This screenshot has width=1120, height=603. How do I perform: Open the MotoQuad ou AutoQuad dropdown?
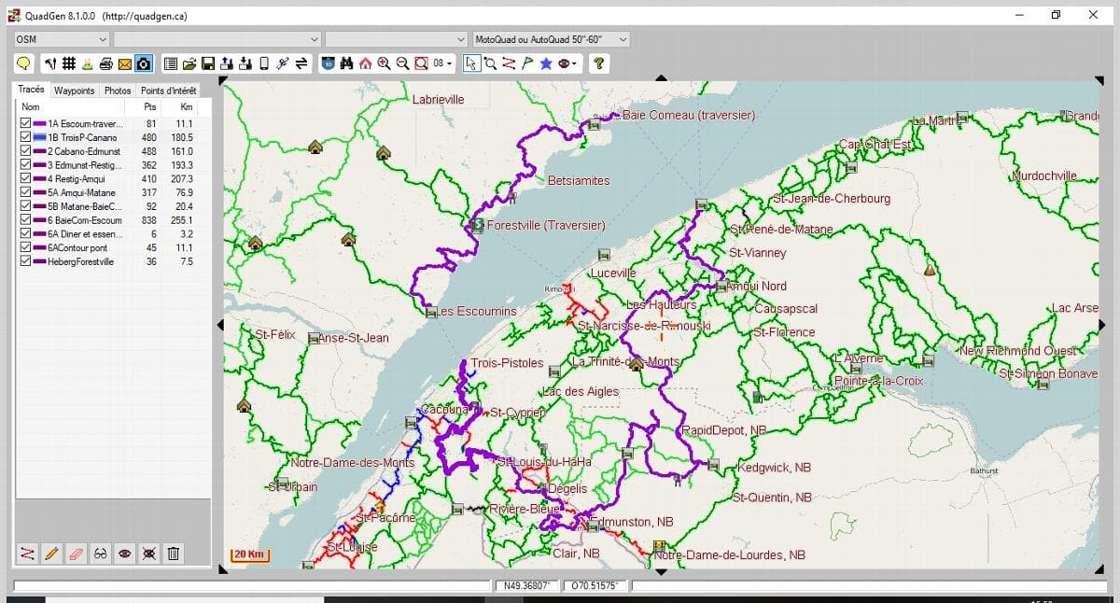tap(551, 39)
